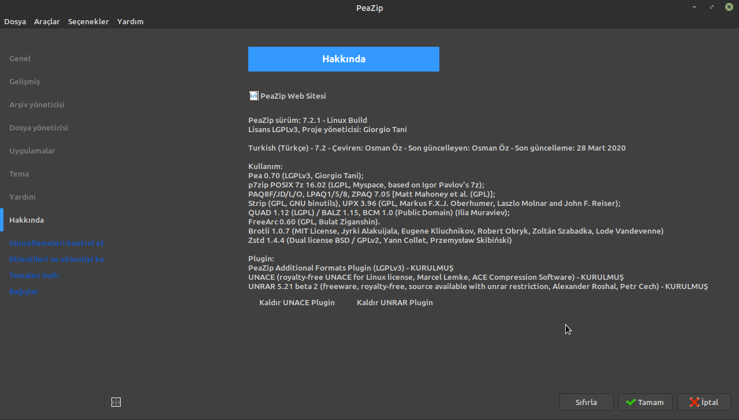
Task: Click Kaldır UNRAR Plugin
Action: (x=395, y=302)
